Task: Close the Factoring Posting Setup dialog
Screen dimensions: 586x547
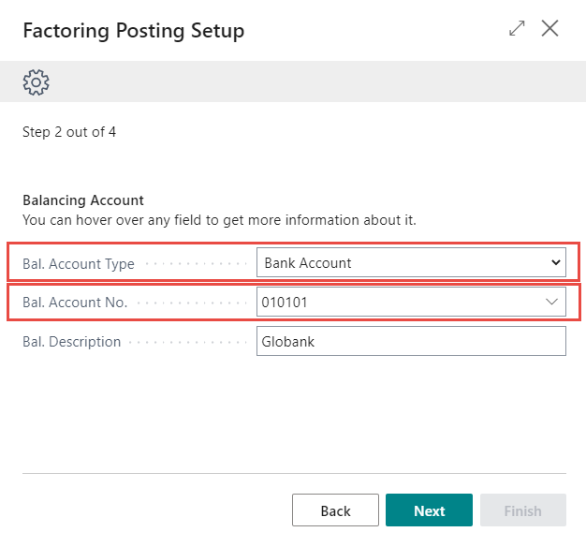Action: pyautogui.click(x=550, y=29)
